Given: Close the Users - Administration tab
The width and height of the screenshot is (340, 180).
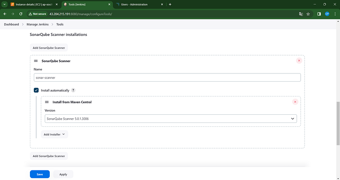Looking at the screenshot, I should tap(162, 4).
